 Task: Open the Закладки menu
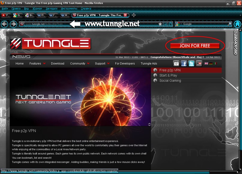click(51, 9)
